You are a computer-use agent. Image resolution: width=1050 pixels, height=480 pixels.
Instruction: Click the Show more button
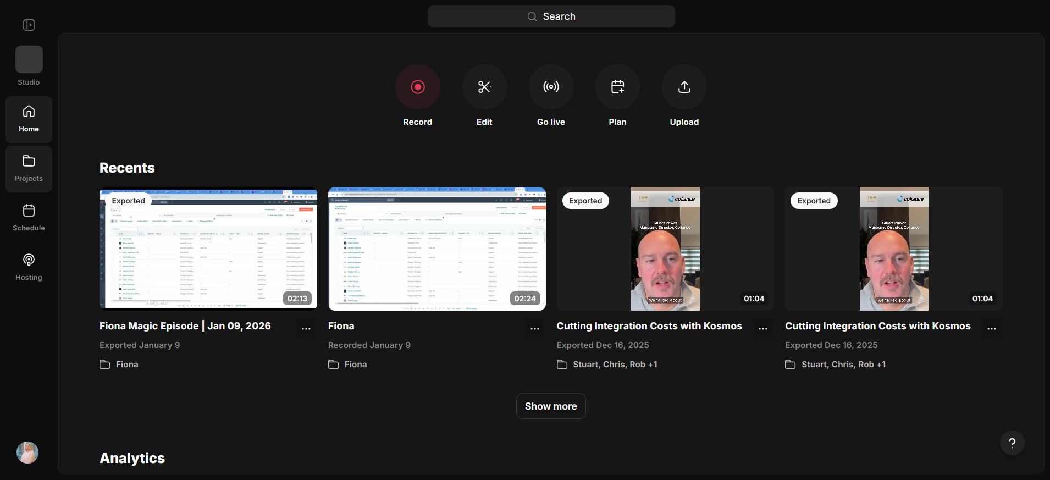click(551, 406)
